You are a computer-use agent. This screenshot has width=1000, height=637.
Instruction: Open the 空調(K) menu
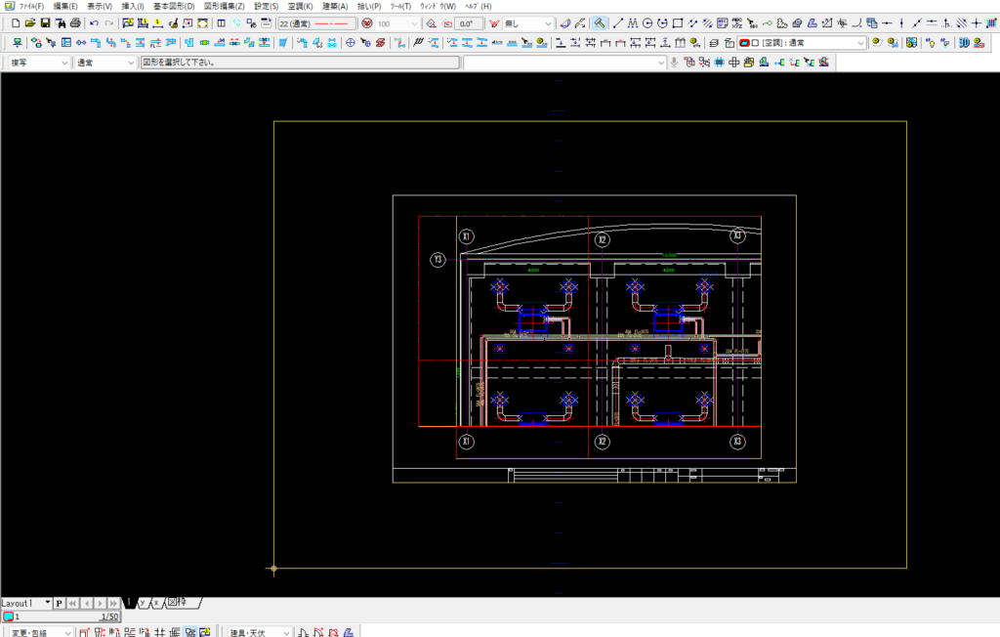300,6
